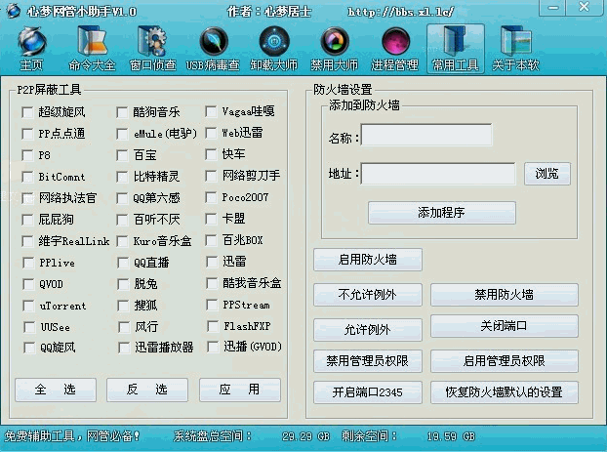Click 禁用防火墙 to disable firewall

pyautogui.click(x=505, y=295)
